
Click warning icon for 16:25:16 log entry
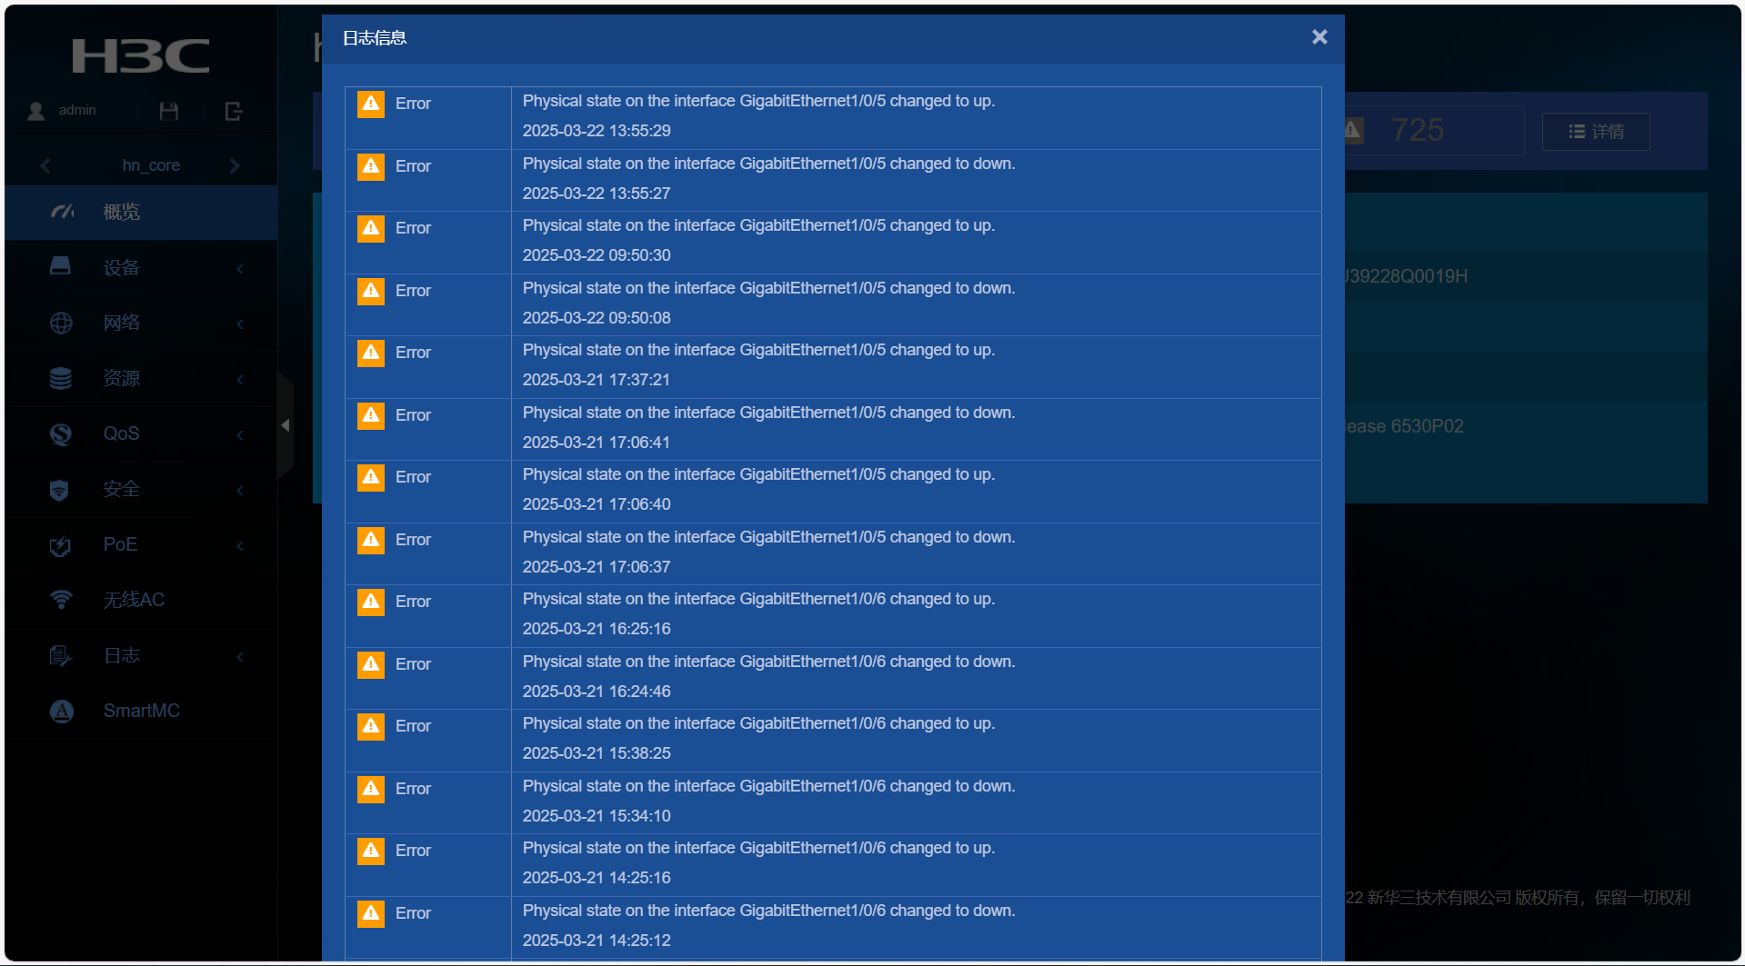click(x=371, y=602)
